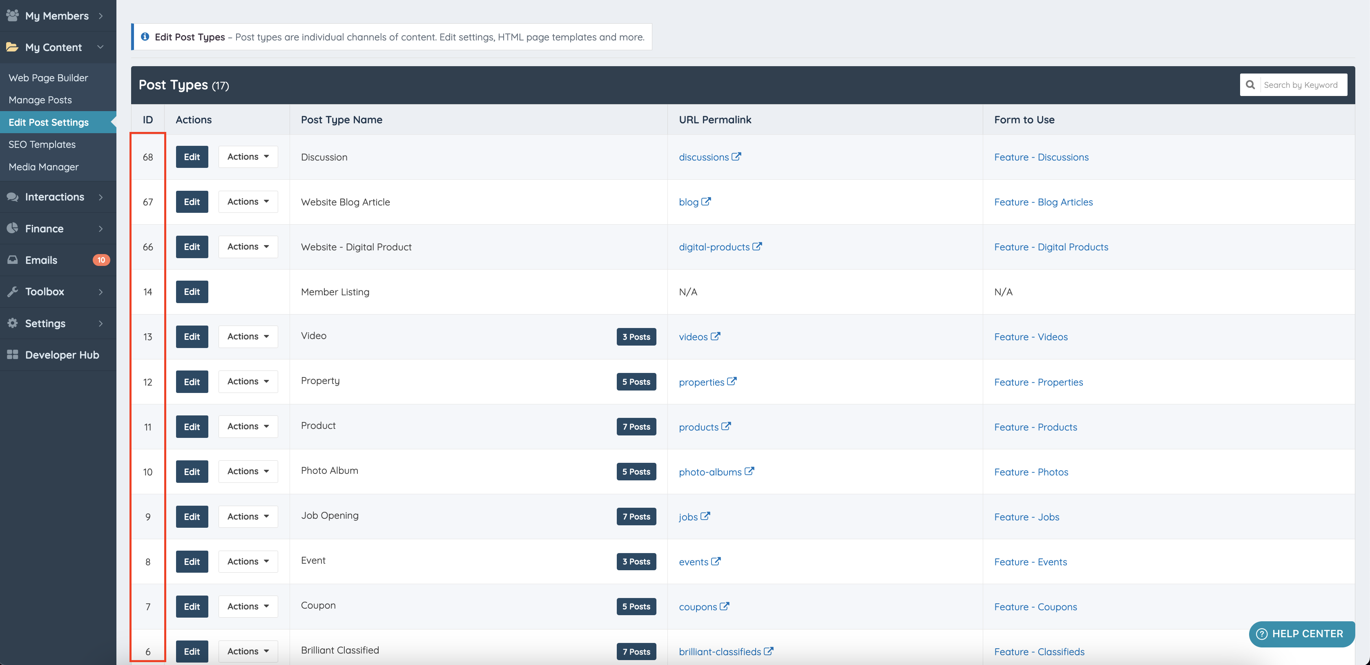The image size is (1370, 665).
Task: Select the Toolbox wrench icon
Action: [x=13, y=292]
